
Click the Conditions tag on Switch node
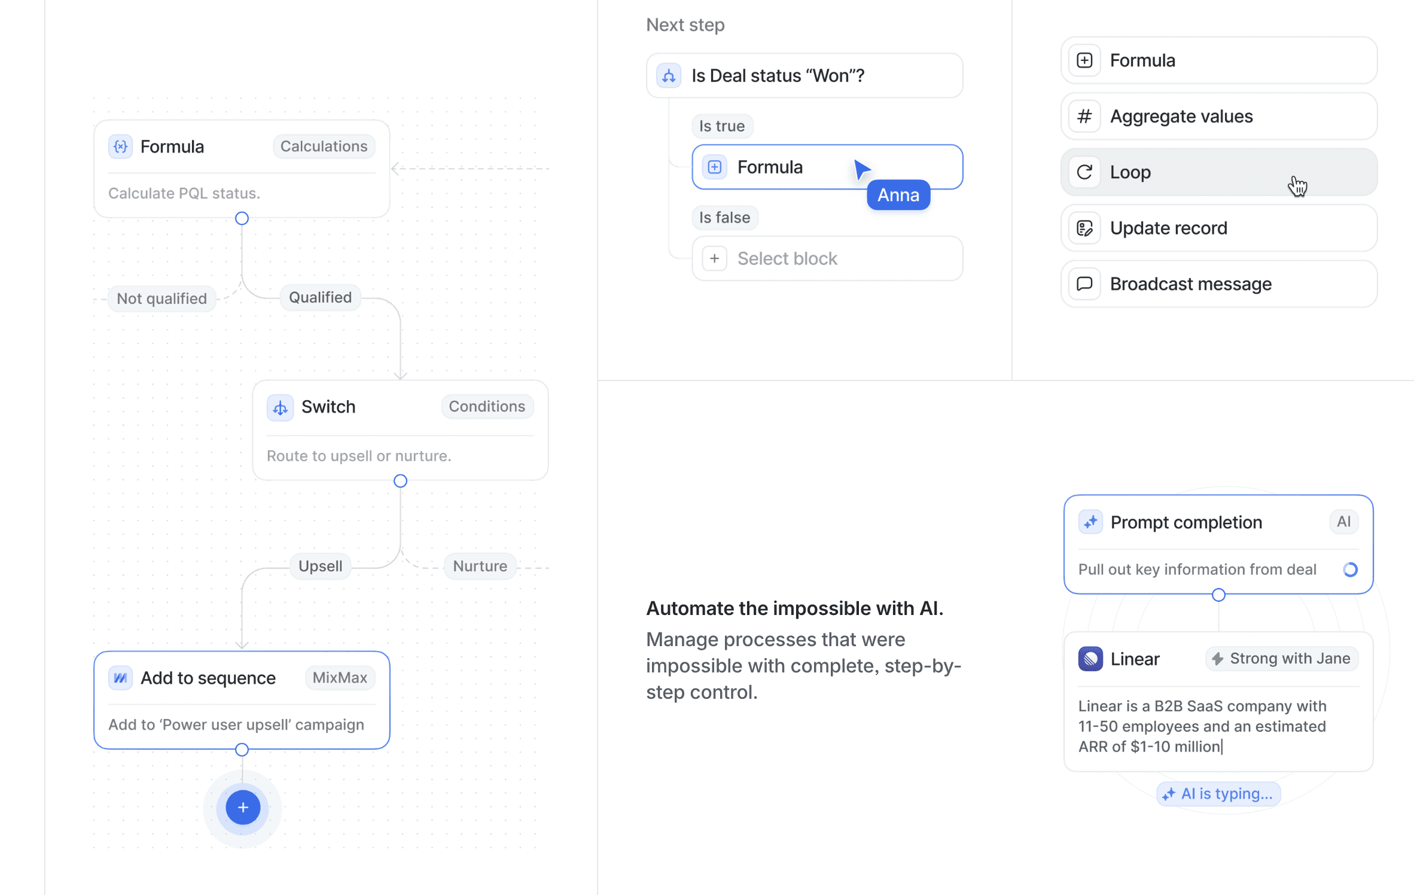487,407
